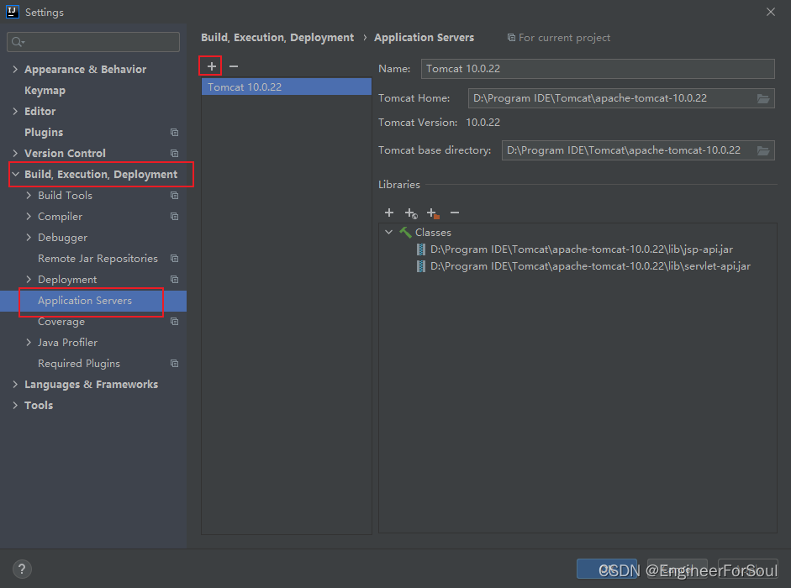Click the For current project indicator icon
The width and height of the screenshot is (791, 588).
point(511,38)
